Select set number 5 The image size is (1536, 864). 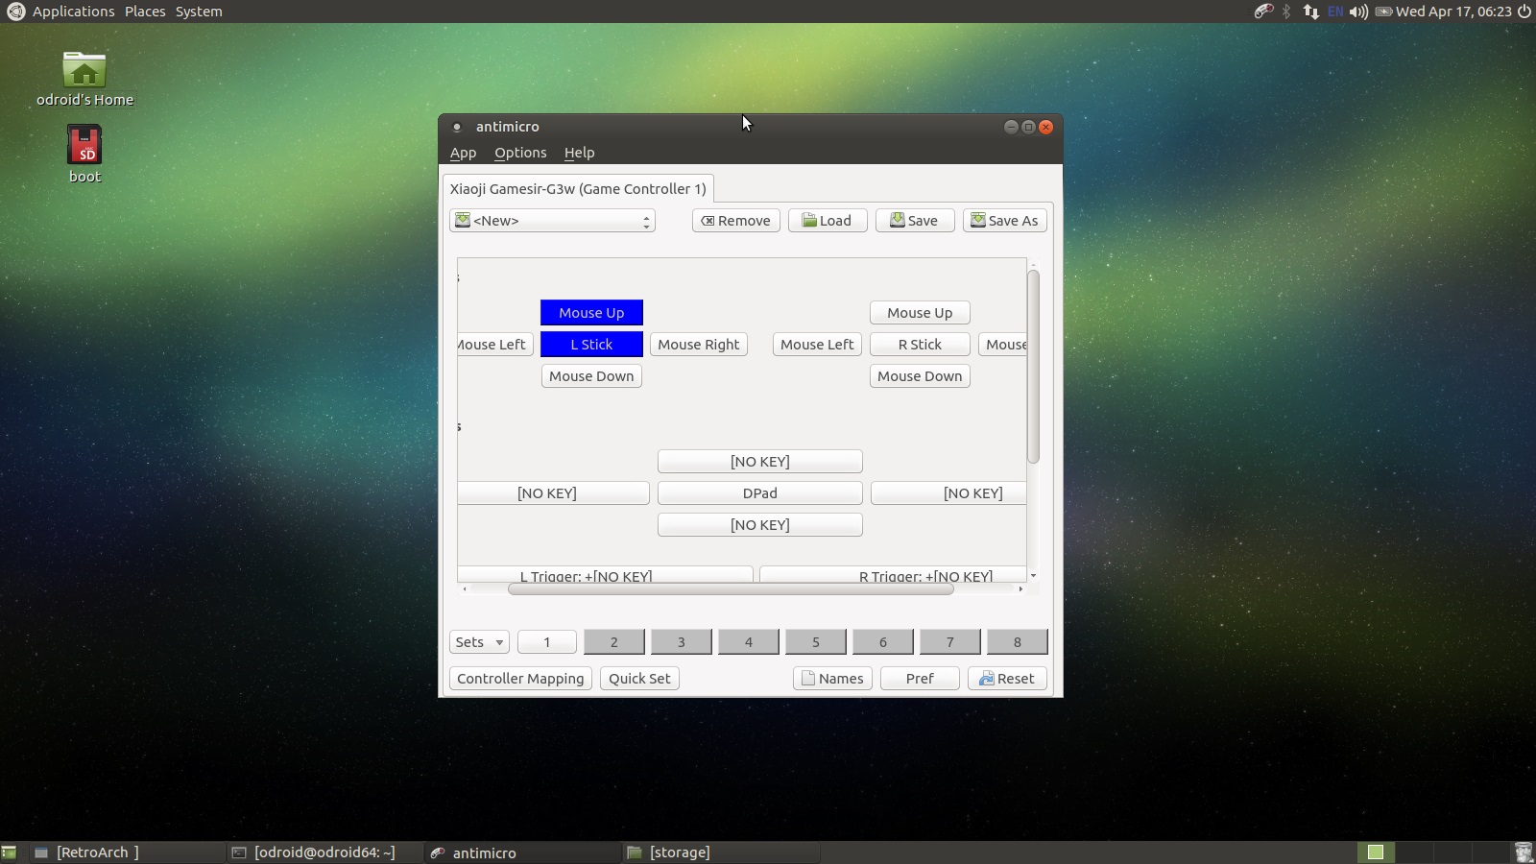coord(816,642)
